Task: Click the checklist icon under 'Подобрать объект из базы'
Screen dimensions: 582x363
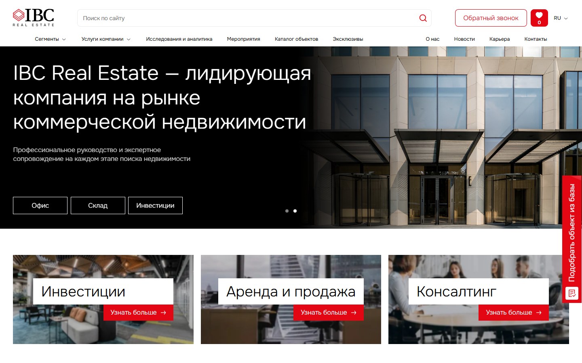Action: coord(572,293)
